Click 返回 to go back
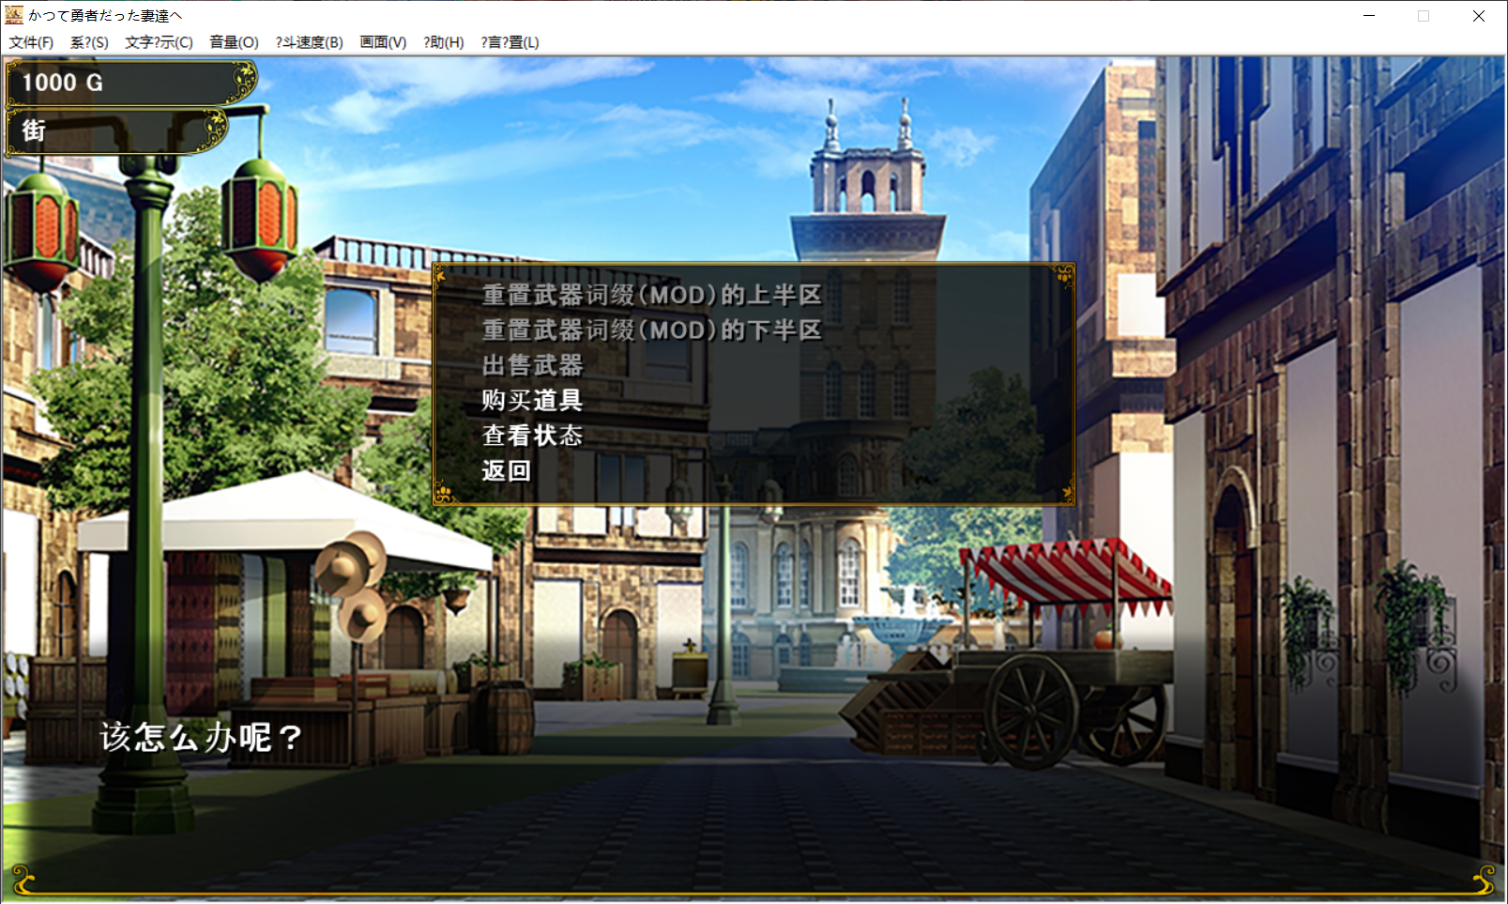The width and height of the screenshot is (1508, 904). pos(507,471)
